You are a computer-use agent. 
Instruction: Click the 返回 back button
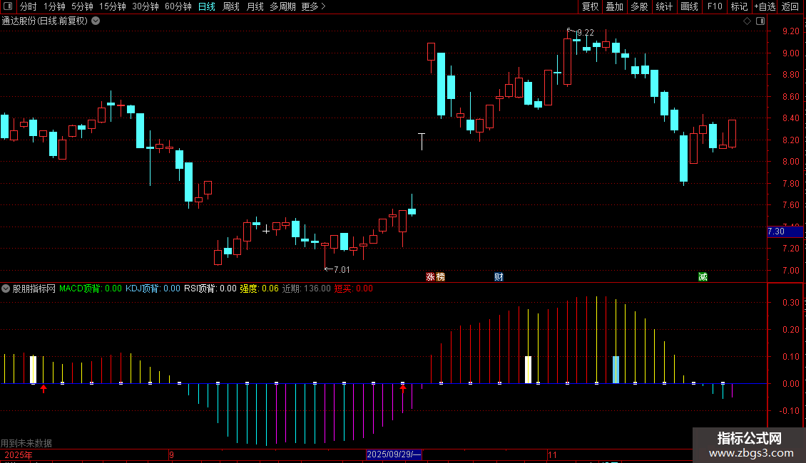pos(790,6)
